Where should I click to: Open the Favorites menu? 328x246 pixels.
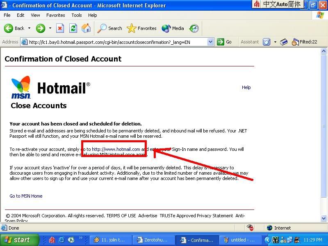pyautogui.click(x=56, y=15)
